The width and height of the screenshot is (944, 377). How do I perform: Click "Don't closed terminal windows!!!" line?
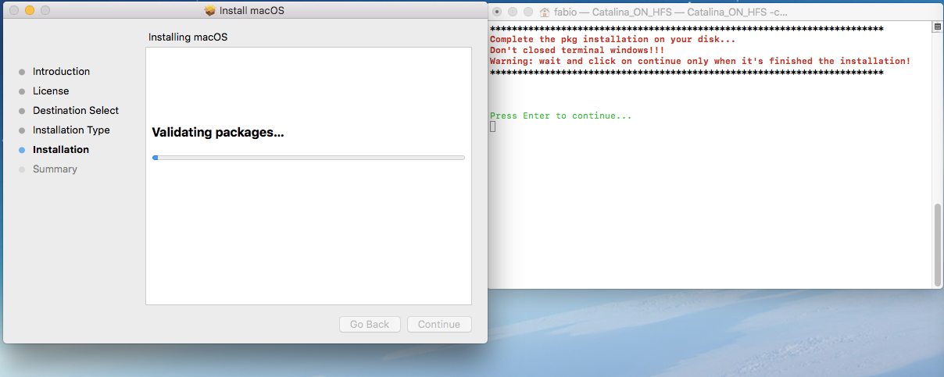tap(577, 50)
